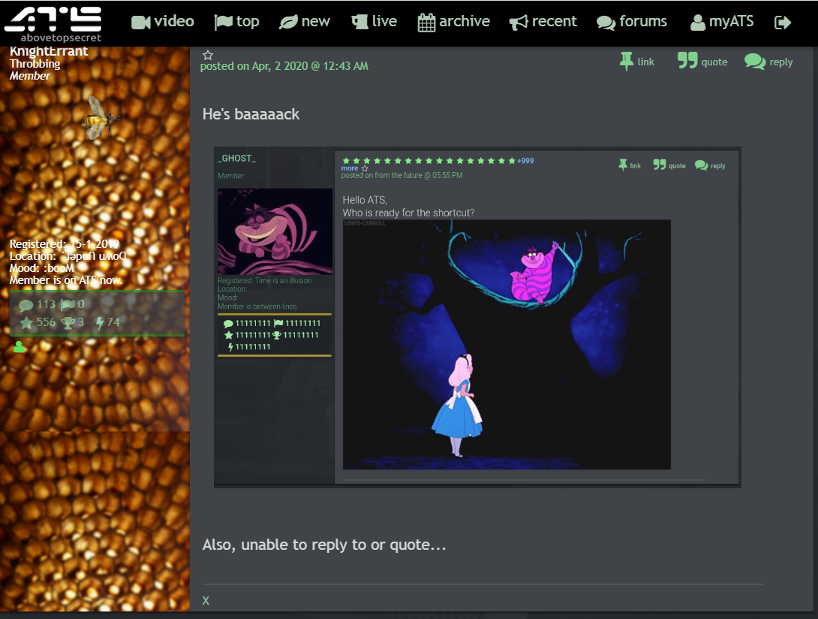Click the Alice and Cheshire cat picture
Image resolution: width=818 pixels, height=619 pixels.
(x=507, y=345)
